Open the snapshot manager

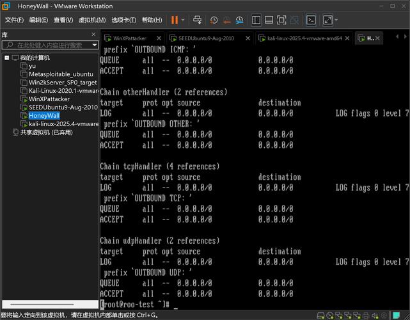[x=239, y=20]
